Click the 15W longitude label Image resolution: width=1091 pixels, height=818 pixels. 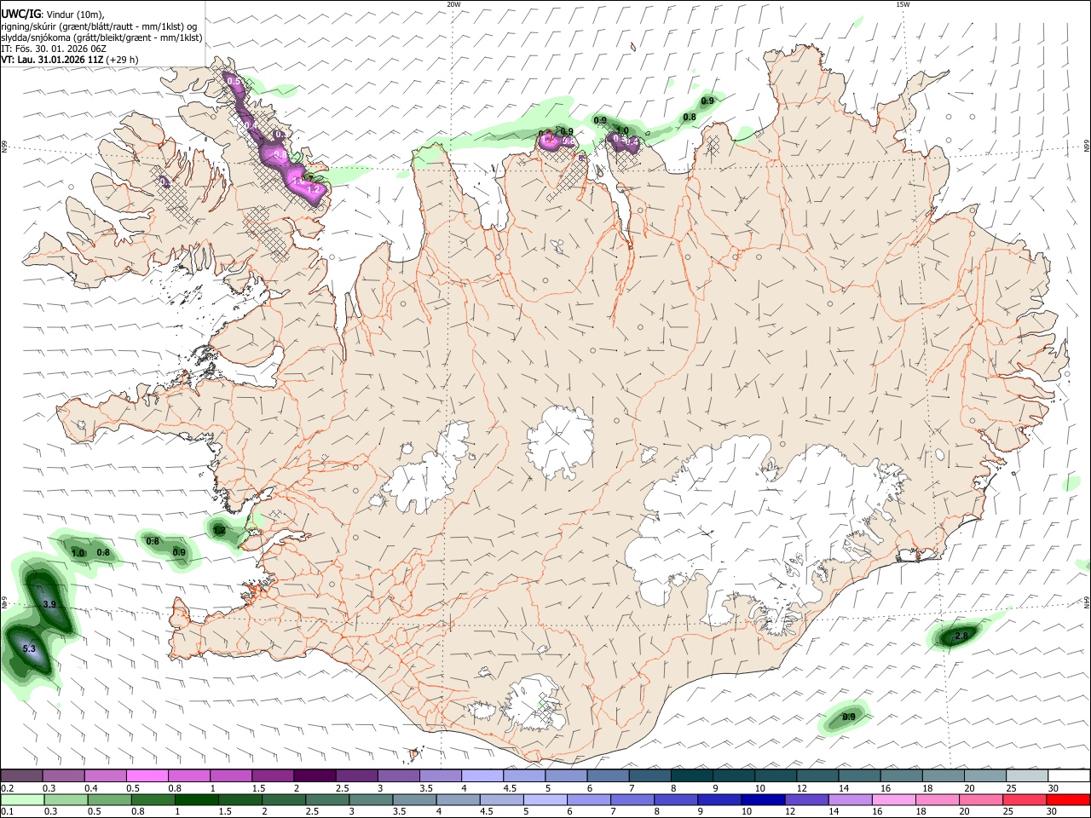click(x=903, y=4)
